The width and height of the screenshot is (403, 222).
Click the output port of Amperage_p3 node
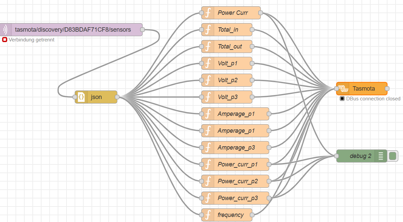click(x=269, y=148)
